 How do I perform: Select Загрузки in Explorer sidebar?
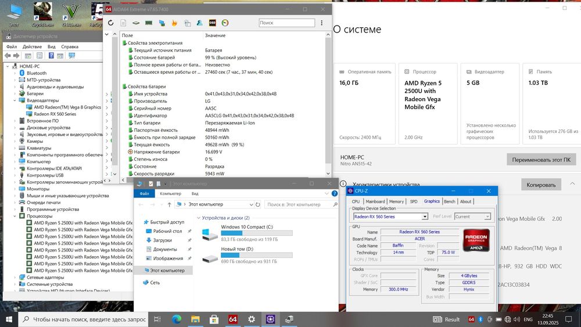pyautogui.click(x=162, y=240)
